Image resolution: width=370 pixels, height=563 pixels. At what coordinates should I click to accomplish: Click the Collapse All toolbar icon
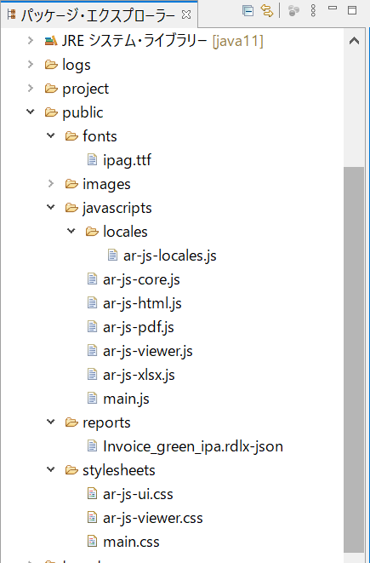tap(248, 11)
